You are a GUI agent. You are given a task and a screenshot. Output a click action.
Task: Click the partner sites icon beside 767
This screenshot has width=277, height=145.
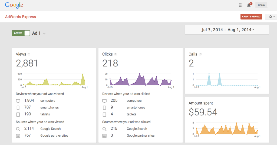[18, 136]
